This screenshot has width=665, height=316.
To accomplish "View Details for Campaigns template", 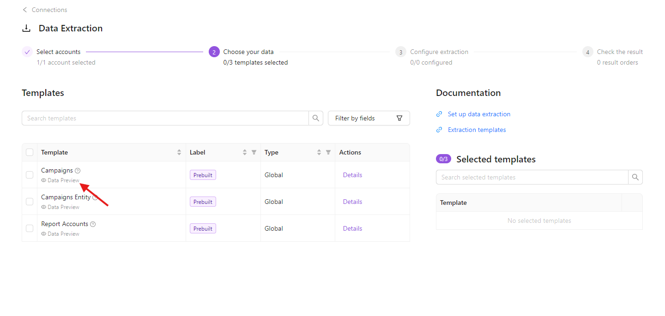I will click(352, 175).
